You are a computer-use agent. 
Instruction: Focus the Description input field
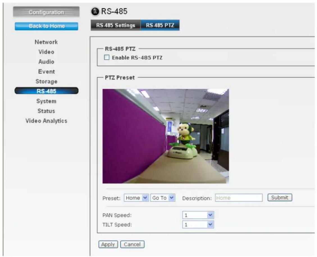point(239,198)
